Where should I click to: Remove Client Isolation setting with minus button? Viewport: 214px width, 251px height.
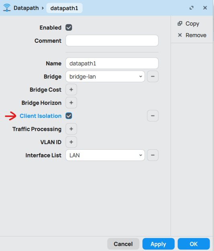click(153, 116)
